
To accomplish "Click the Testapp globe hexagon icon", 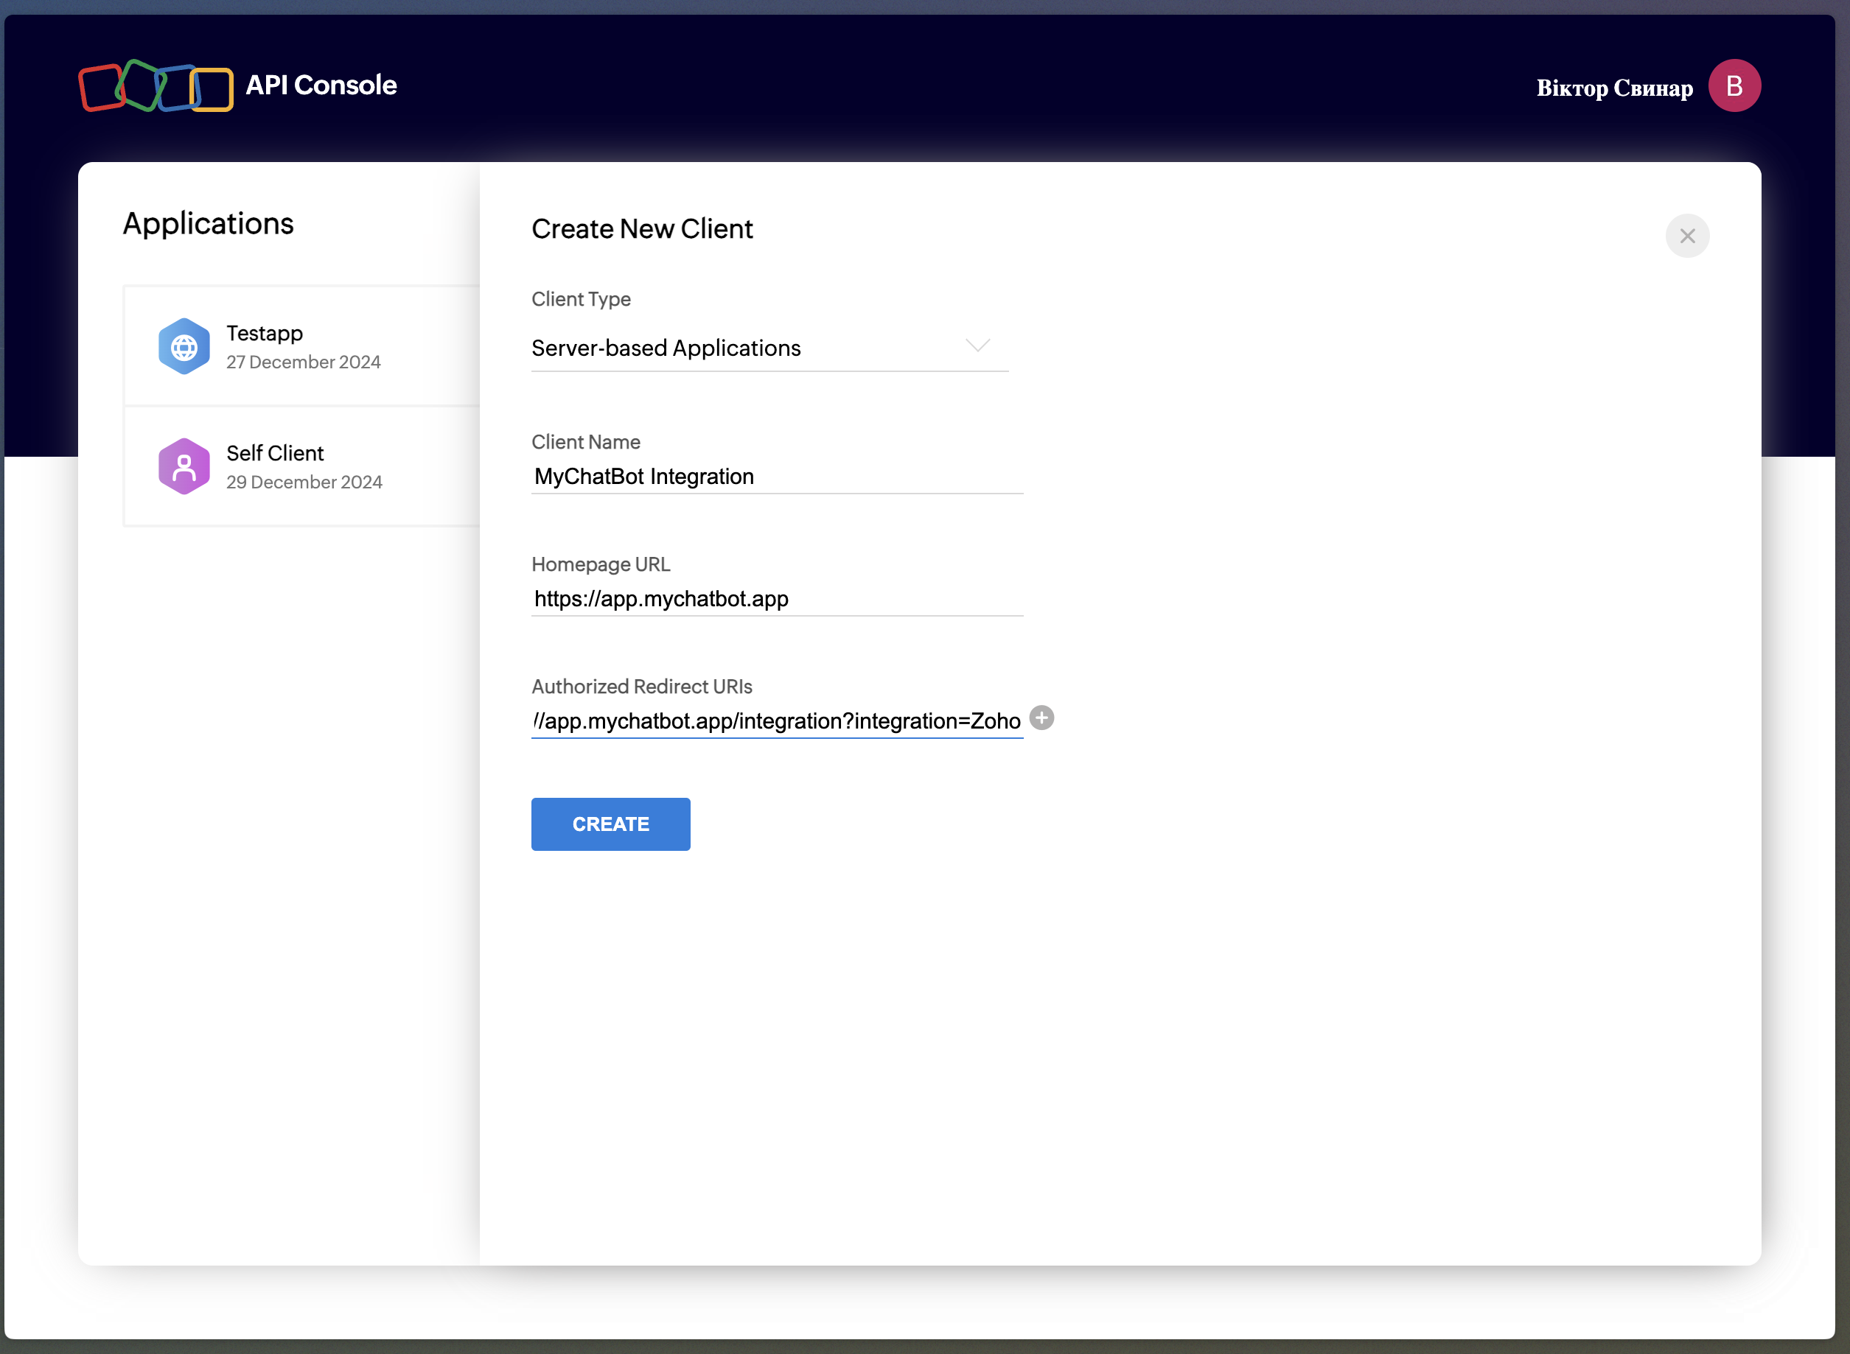I will [184, 347].
